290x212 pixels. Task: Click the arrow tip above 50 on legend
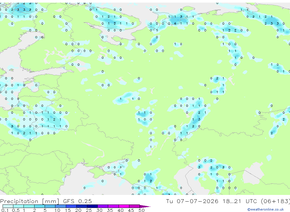point(145,207)
